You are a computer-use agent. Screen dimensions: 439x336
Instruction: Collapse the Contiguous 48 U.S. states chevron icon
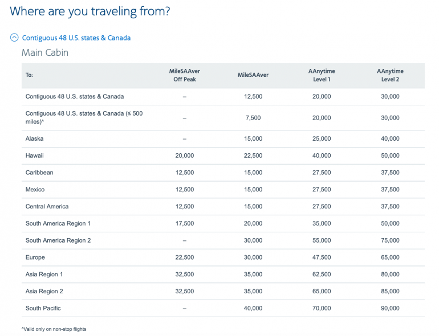[14, 38]
